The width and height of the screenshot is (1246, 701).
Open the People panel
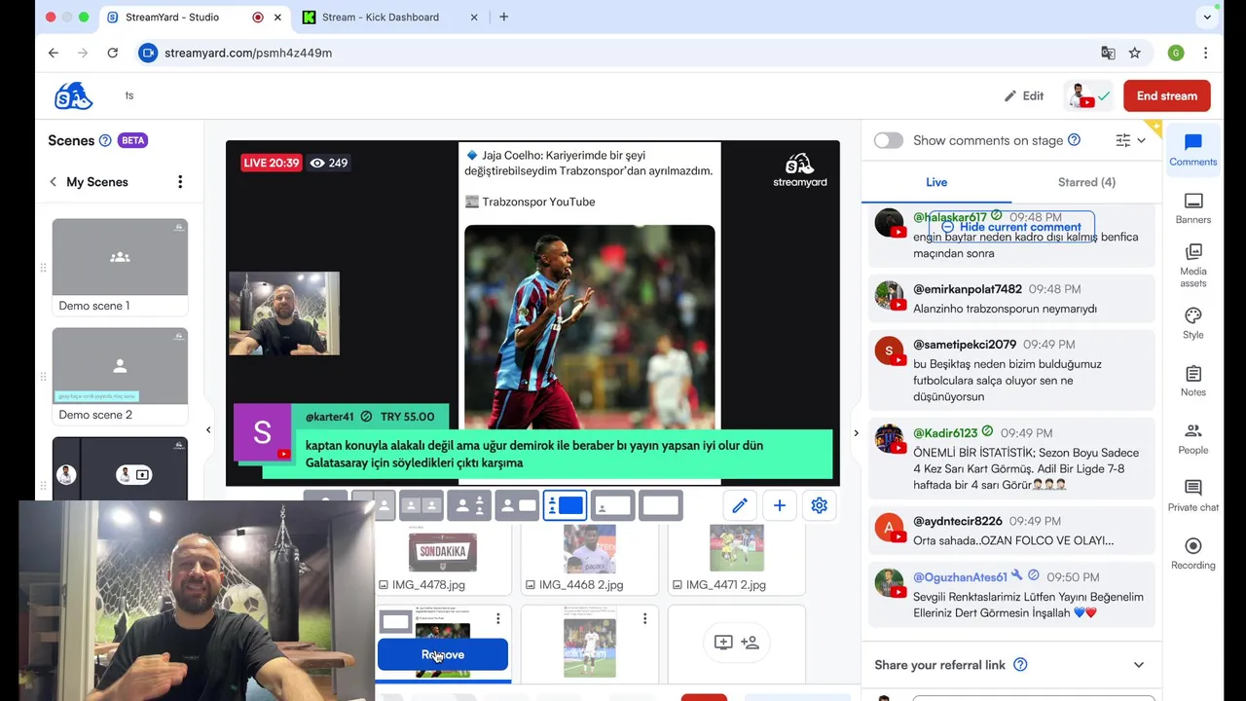pyautogui.click(x=1193, y=438)
